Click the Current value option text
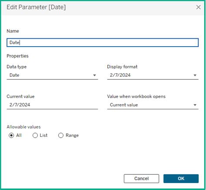 point(124,105)
